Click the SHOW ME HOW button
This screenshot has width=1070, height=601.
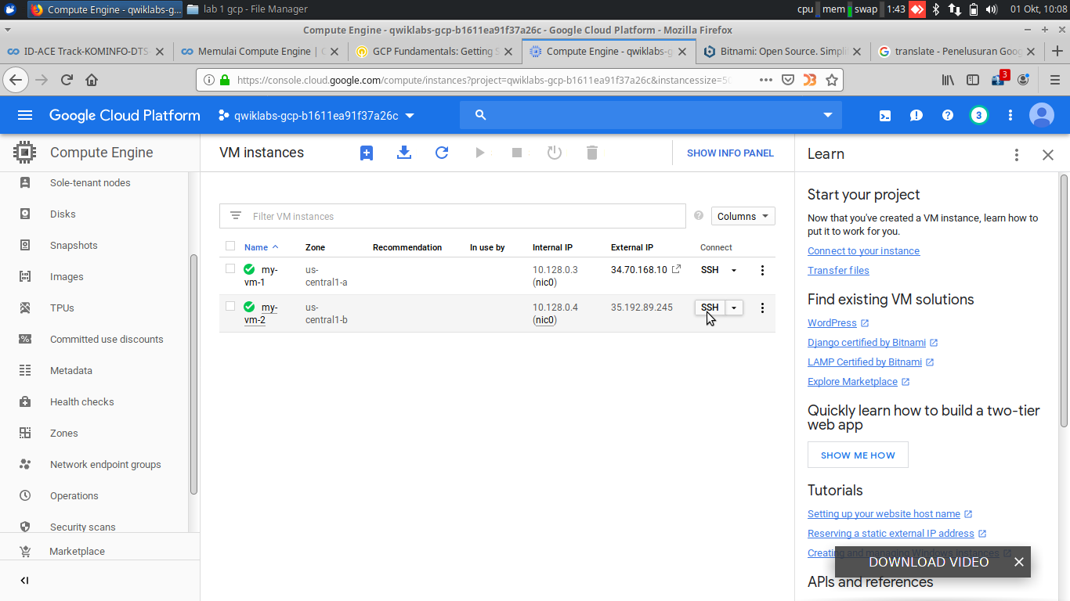[x=858, y=455]
